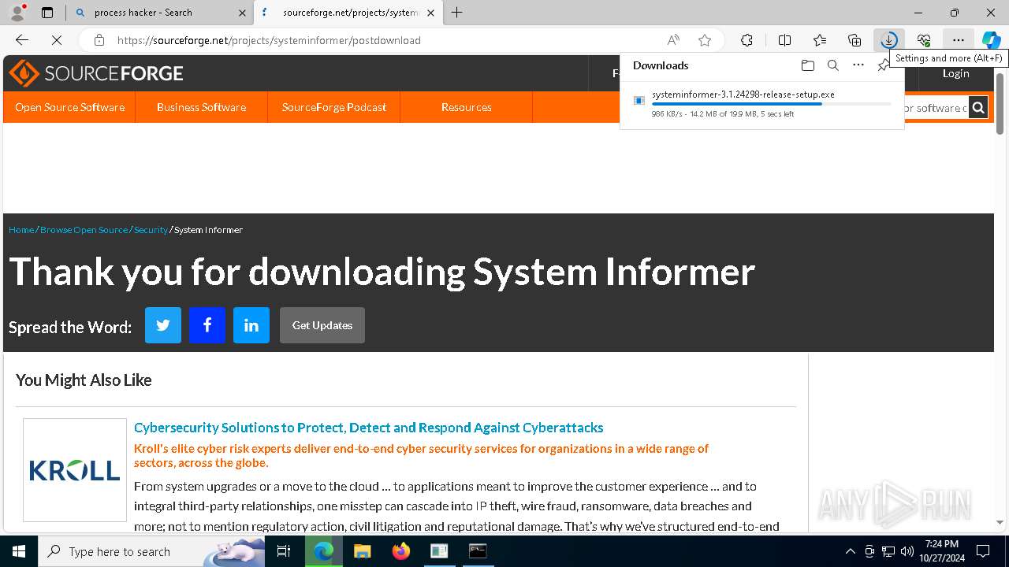
Task: Open Browse Open Source breadcrumb
Action: (84, 230)
